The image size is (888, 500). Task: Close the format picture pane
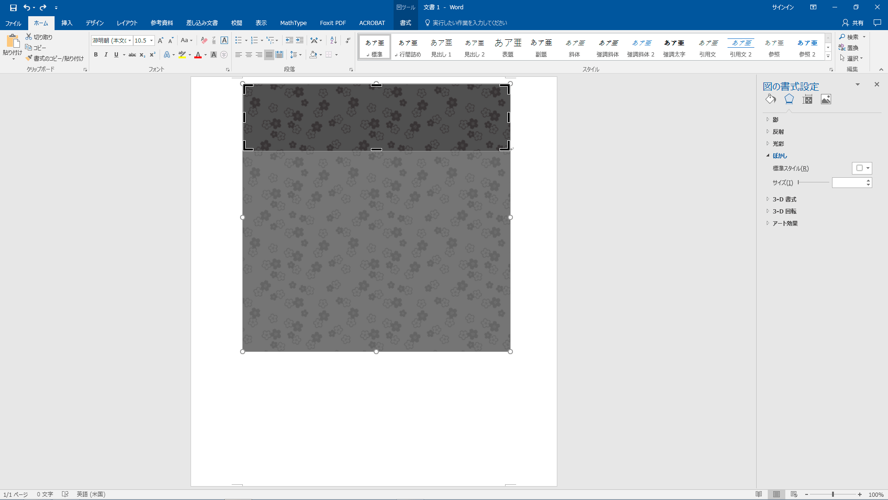(x=876, y=84)
